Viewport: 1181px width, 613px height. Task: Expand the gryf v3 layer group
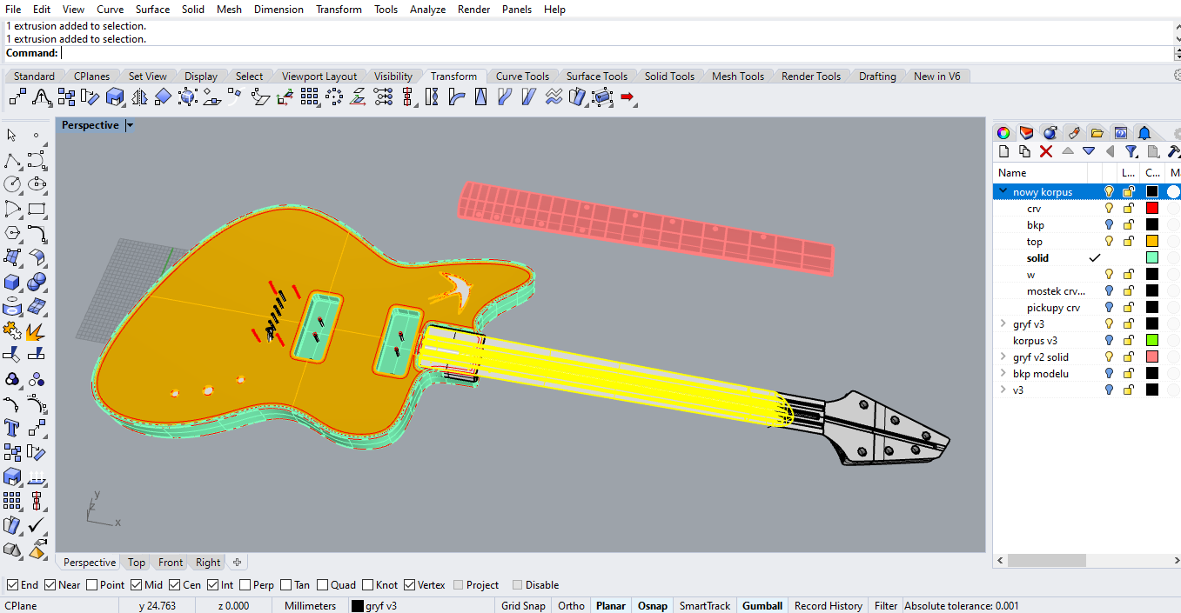click(x=1003, y=323)
